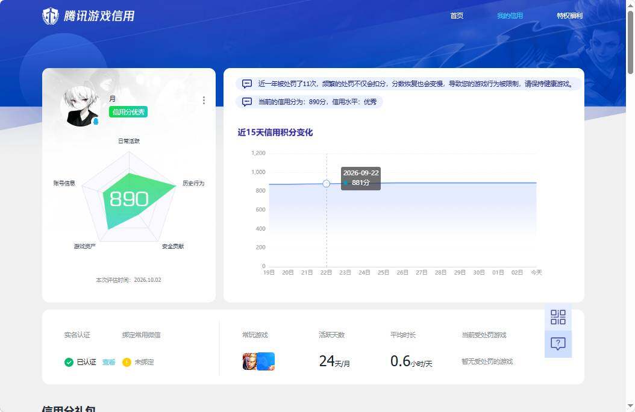Image resolution: width=635 pixels, height=412 pixels.
Task: Click the Tencent Game Credit shield logo
Action: 51,16
